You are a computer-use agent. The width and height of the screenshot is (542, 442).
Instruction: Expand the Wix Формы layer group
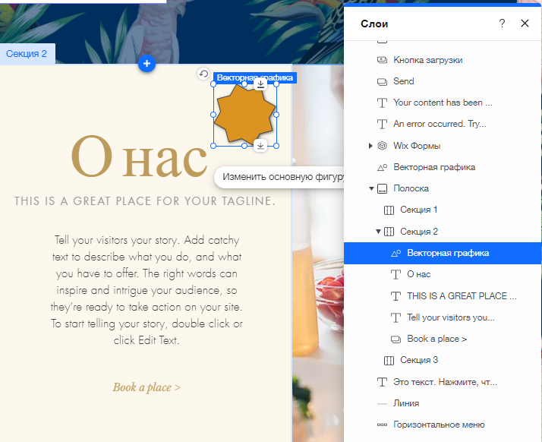click(370, 146)
